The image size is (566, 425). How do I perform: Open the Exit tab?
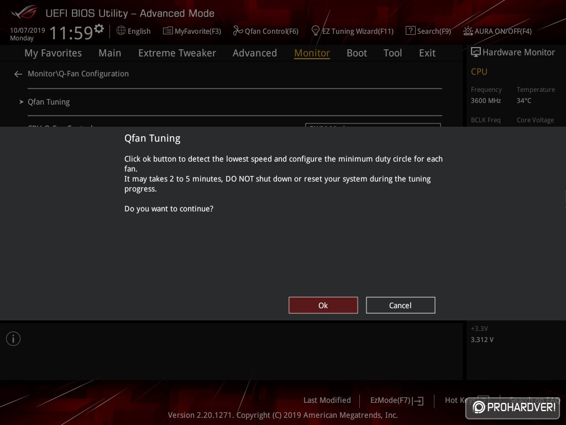(x=427, y=53)
